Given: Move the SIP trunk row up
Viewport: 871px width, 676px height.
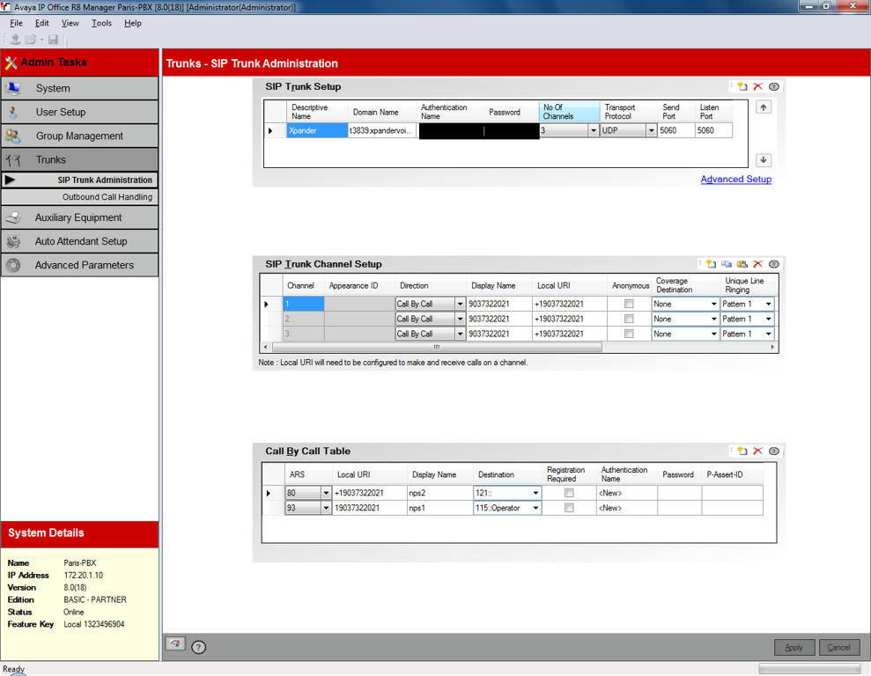Looking at the screenshot, I should click(764, 107).
